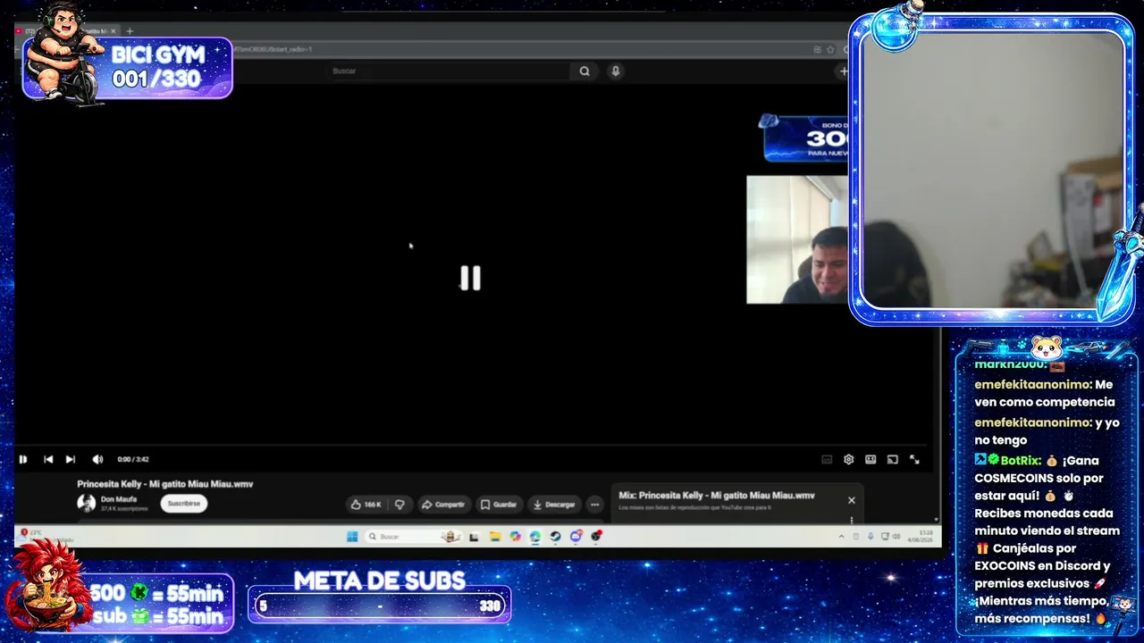Click the Windows taskbar Buscar search box
This screenshot has width=1144, height=643.
(x=415, y=537)
